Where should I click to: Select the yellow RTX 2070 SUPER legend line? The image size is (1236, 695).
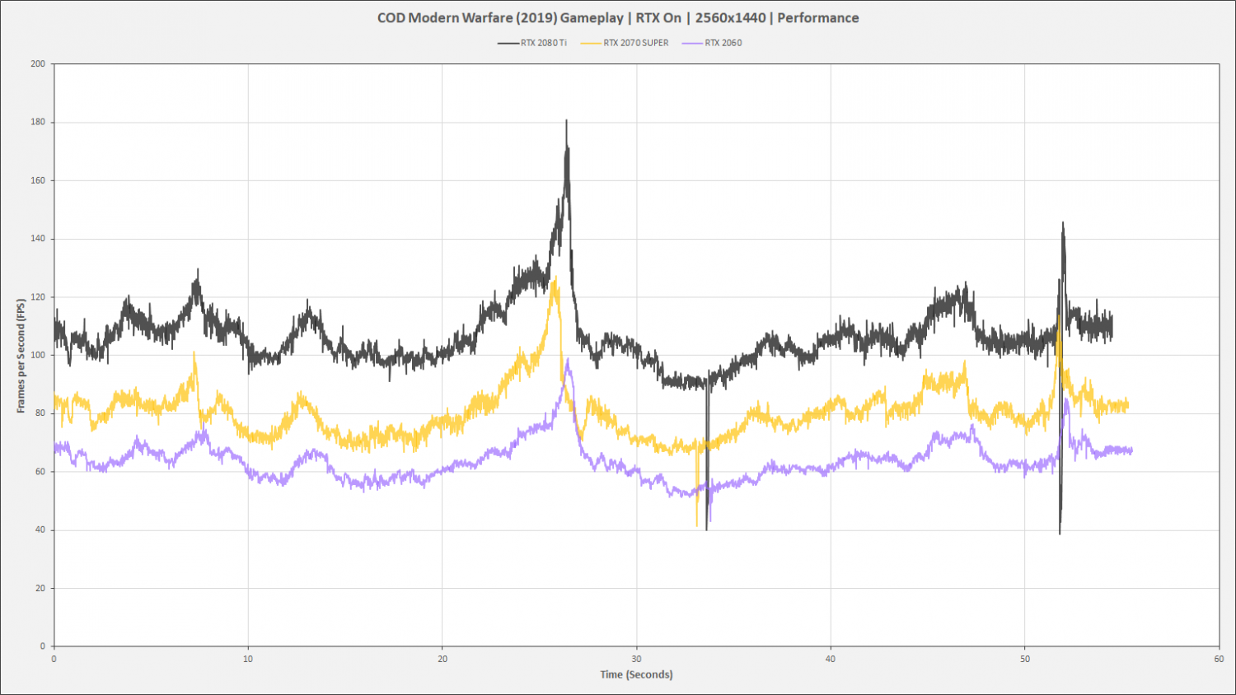click(x=591, y=43)
